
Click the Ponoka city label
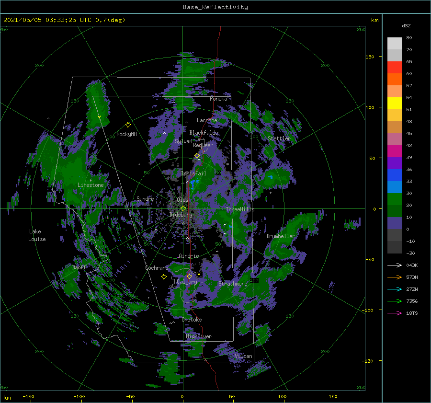218,99
